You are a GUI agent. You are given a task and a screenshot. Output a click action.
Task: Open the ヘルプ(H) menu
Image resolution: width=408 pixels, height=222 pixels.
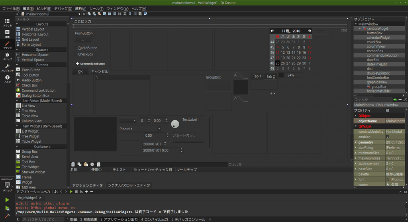[x=139, y=9]
